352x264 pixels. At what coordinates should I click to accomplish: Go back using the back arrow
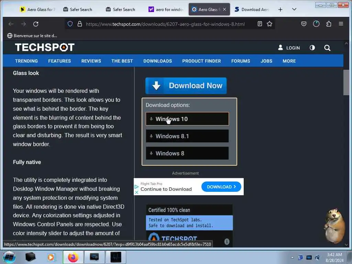11,24
